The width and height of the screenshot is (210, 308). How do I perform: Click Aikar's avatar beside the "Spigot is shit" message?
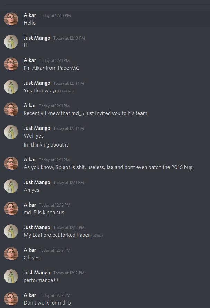click(x=11, y=164)
